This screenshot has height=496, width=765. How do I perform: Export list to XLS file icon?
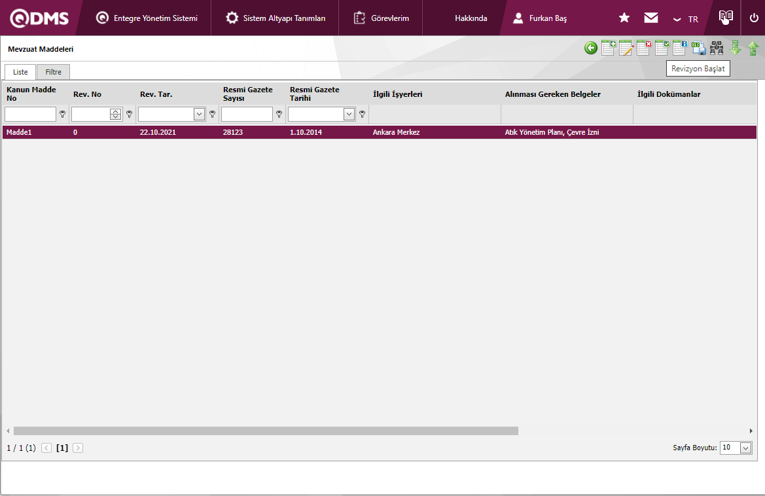click(699, 48)
